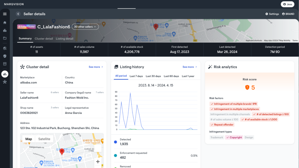Click the back arrow beside Seller details
This screenshot has height=168, width=299.
[x=18, y=14]
